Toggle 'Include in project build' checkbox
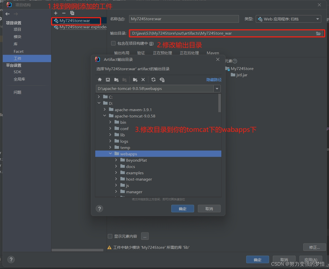 click(x=113, y=43)
